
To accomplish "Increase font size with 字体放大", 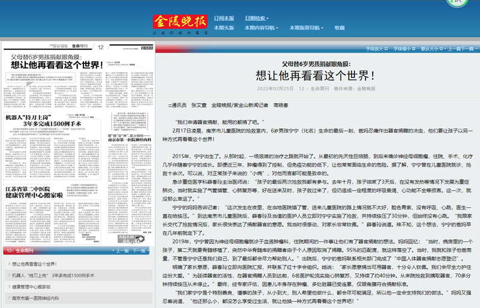I will [377, 49].
